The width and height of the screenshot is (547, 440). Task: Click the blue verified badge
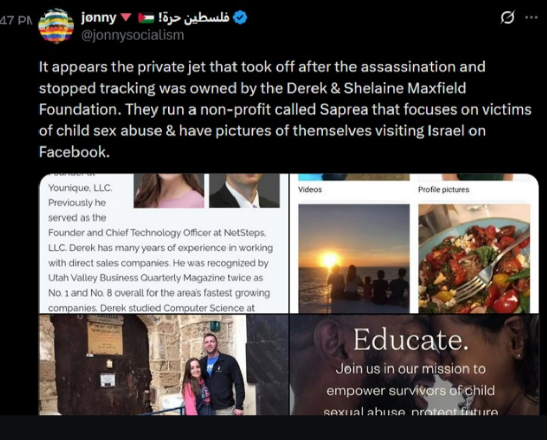[240, 17]
